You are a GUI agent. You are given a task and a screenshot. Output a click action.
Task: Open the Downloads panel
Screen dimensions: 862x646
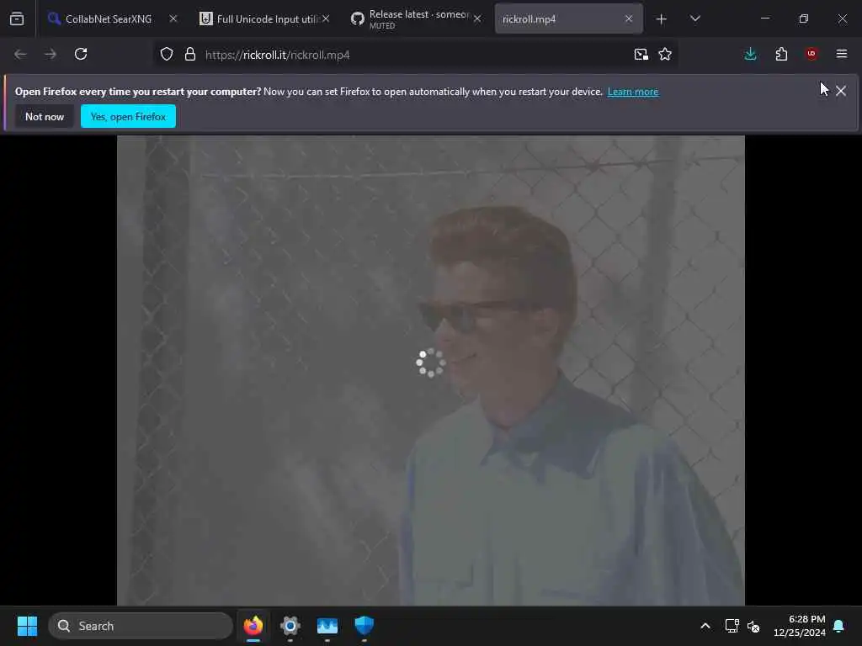[750, 55]
